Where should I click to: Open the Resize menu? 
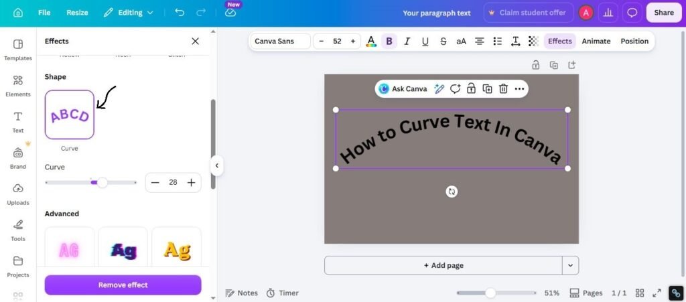pos(77,13)
